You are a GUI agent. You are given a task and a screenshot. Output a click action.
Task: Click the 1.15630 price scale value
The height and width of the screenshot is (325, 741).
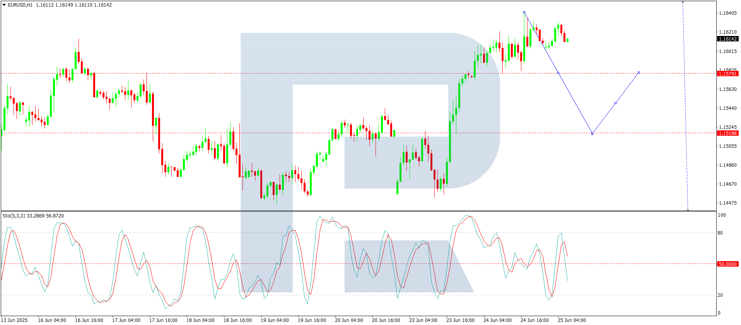[x=727, y=89]
